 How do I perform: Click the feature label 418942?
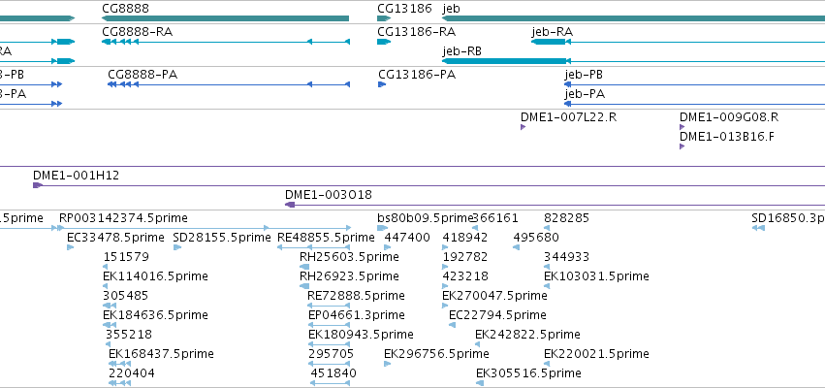[x=465, y=238]
